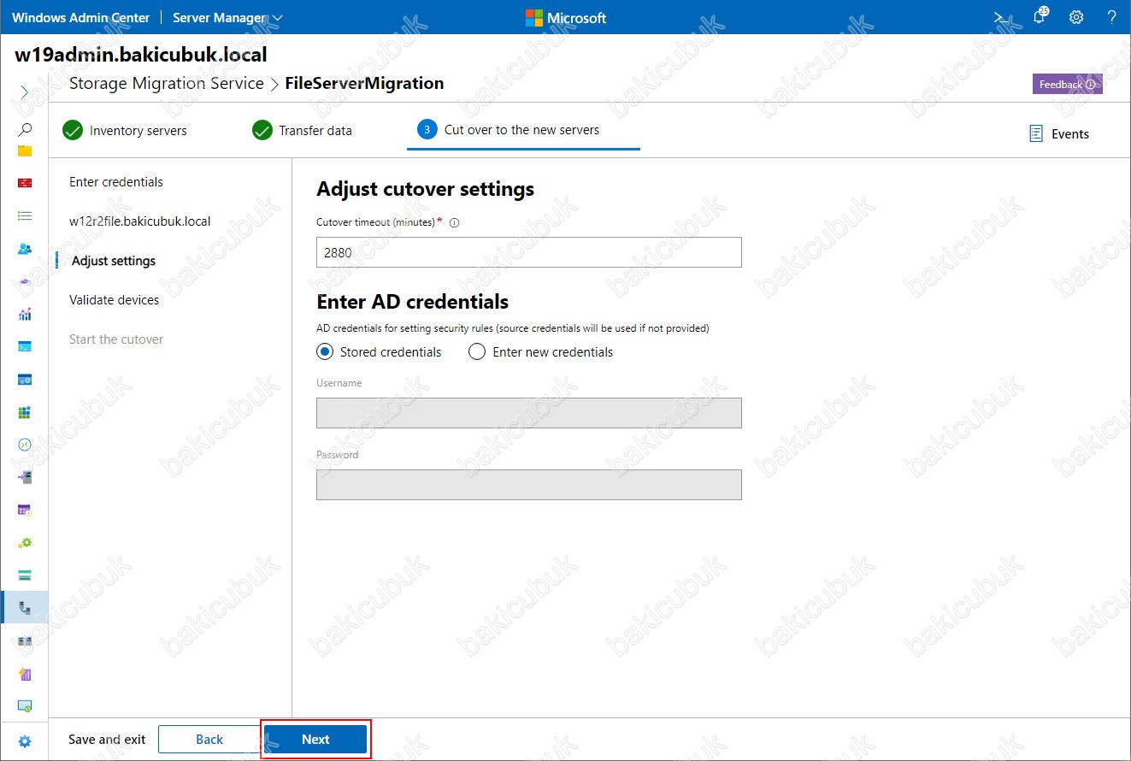The image size is (1131, 761).
Task: Click the Password field
Action: (x=529, y=485)
